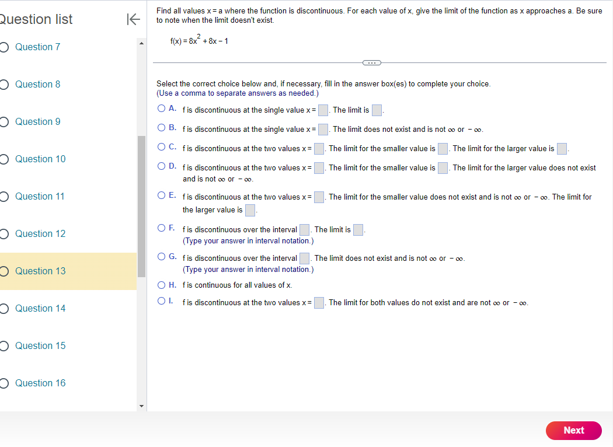This screenshot has height=447, width=613.
Task: Open Question 11 in the list
Action: (x=40, y=197)
